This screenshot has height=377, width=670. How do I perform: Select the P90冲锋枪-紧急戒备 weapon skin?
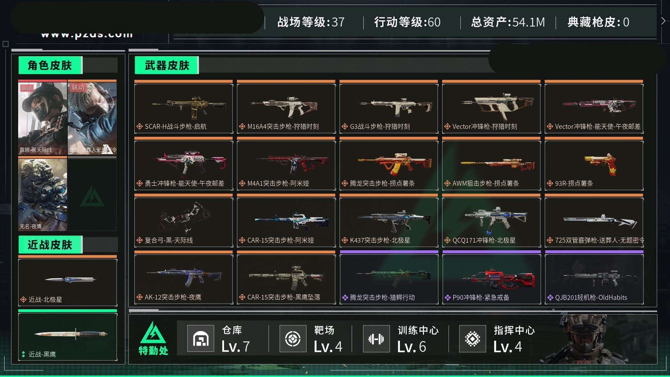491,279
